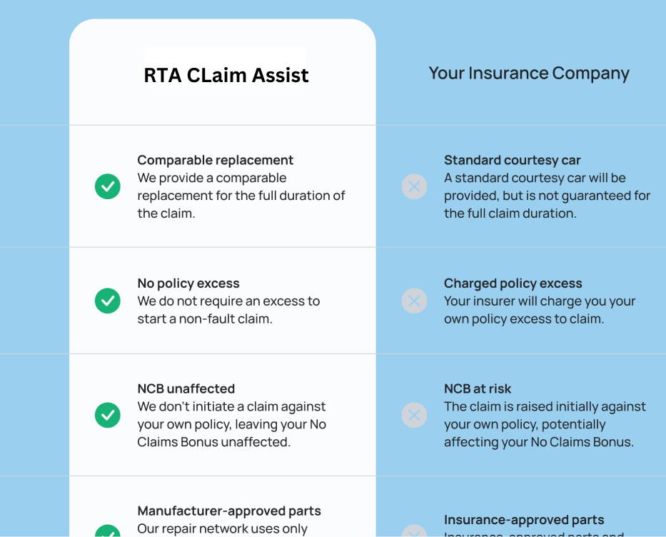Click grey cross beside NCB at risk
The image size is (666, 537).
point(414,415)
